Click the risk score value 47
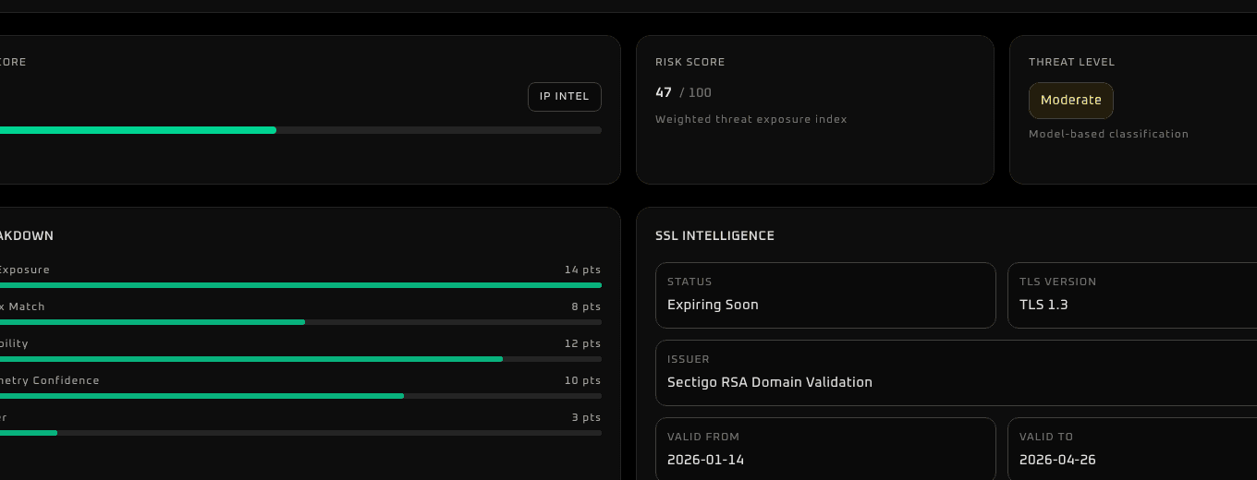This screenshot has height=480, width=1257. [664, 92]
